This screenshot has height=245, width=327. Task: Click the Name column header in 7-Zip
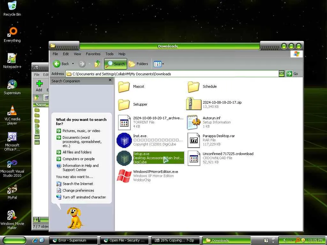(x=41, y=105)
